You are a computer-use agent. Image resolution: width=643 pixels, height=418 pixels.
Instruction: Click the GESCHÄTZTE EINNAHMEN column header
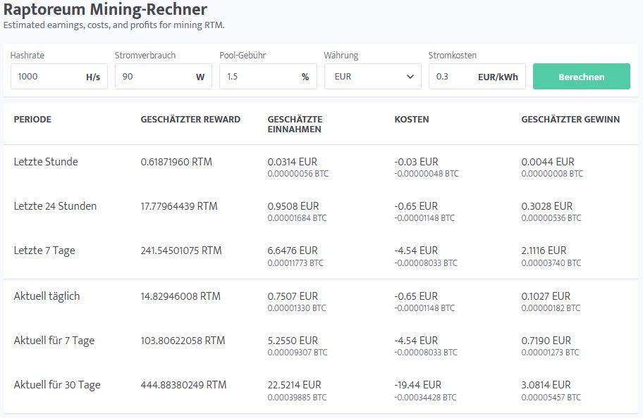295,124
